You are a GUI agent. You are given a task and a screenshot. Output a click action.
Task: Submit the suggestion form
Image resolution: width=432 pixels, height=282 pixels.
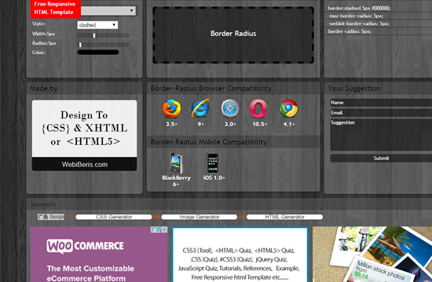pos(381,158)
